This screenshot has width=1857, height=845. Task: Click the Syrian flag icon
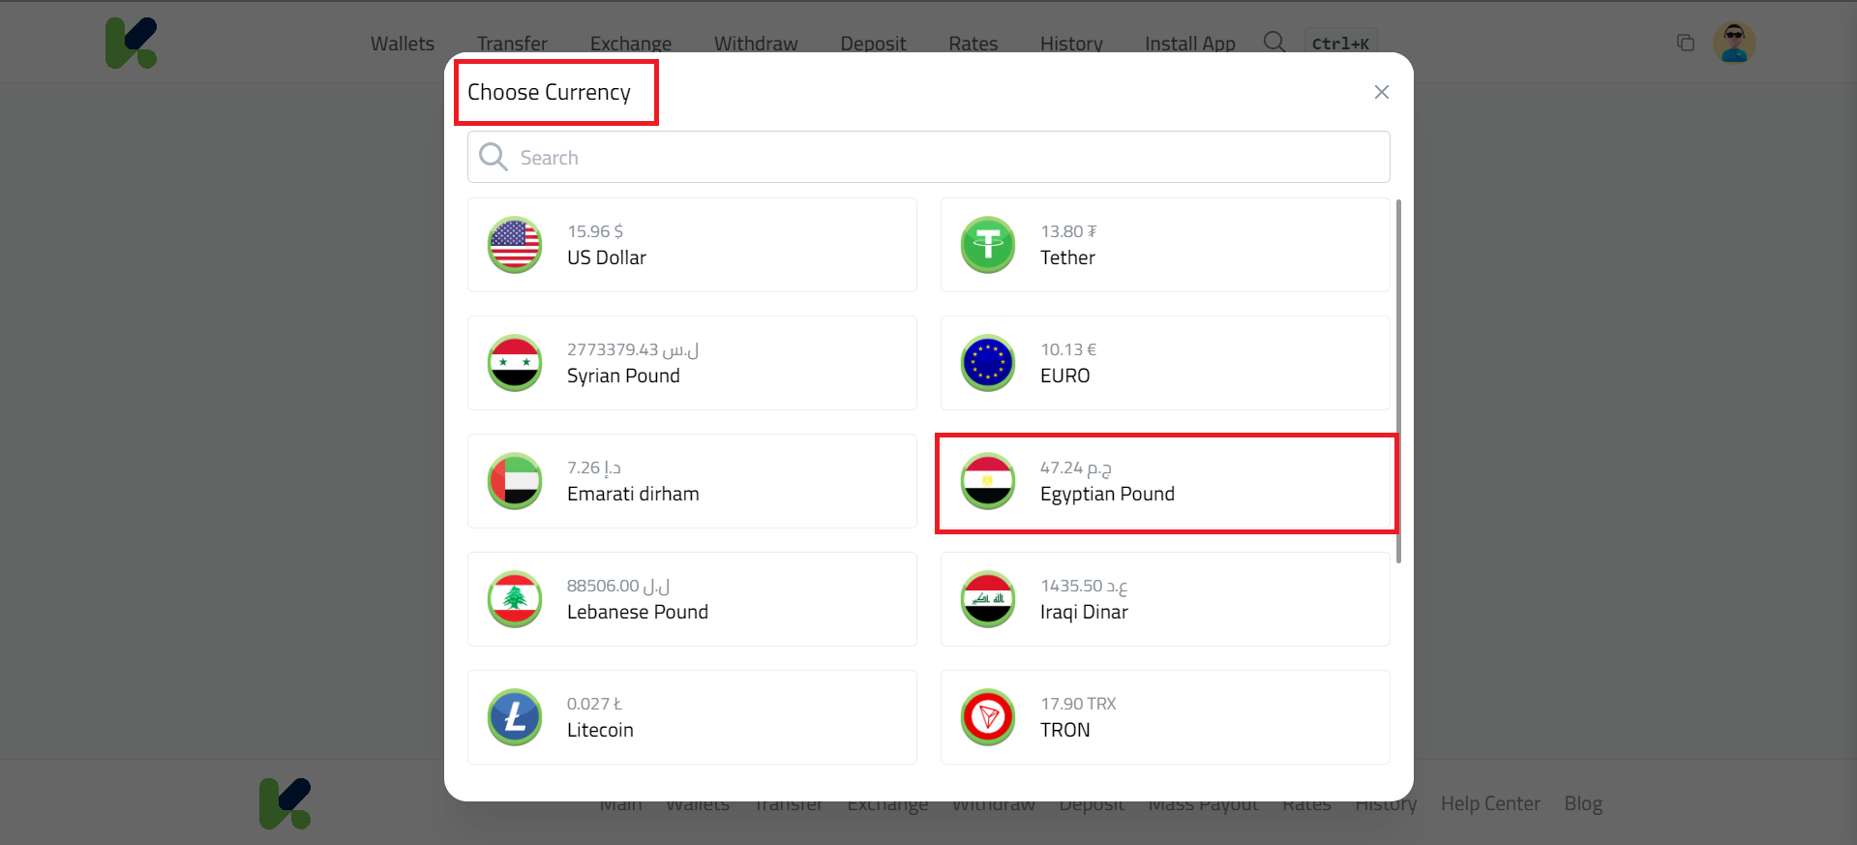coord(515,363)
